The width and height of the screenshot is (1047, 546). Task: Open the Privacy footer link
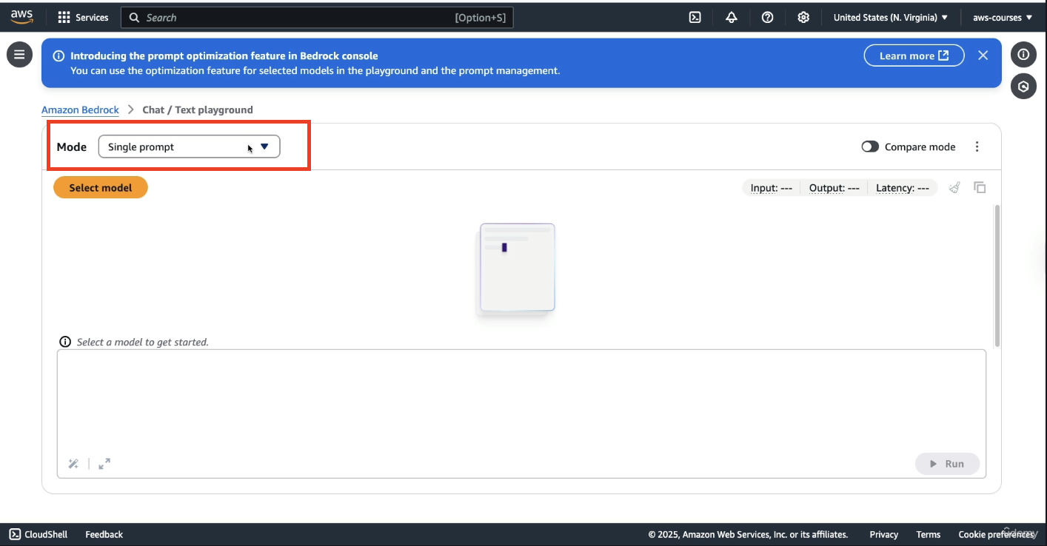pos(883,534)
